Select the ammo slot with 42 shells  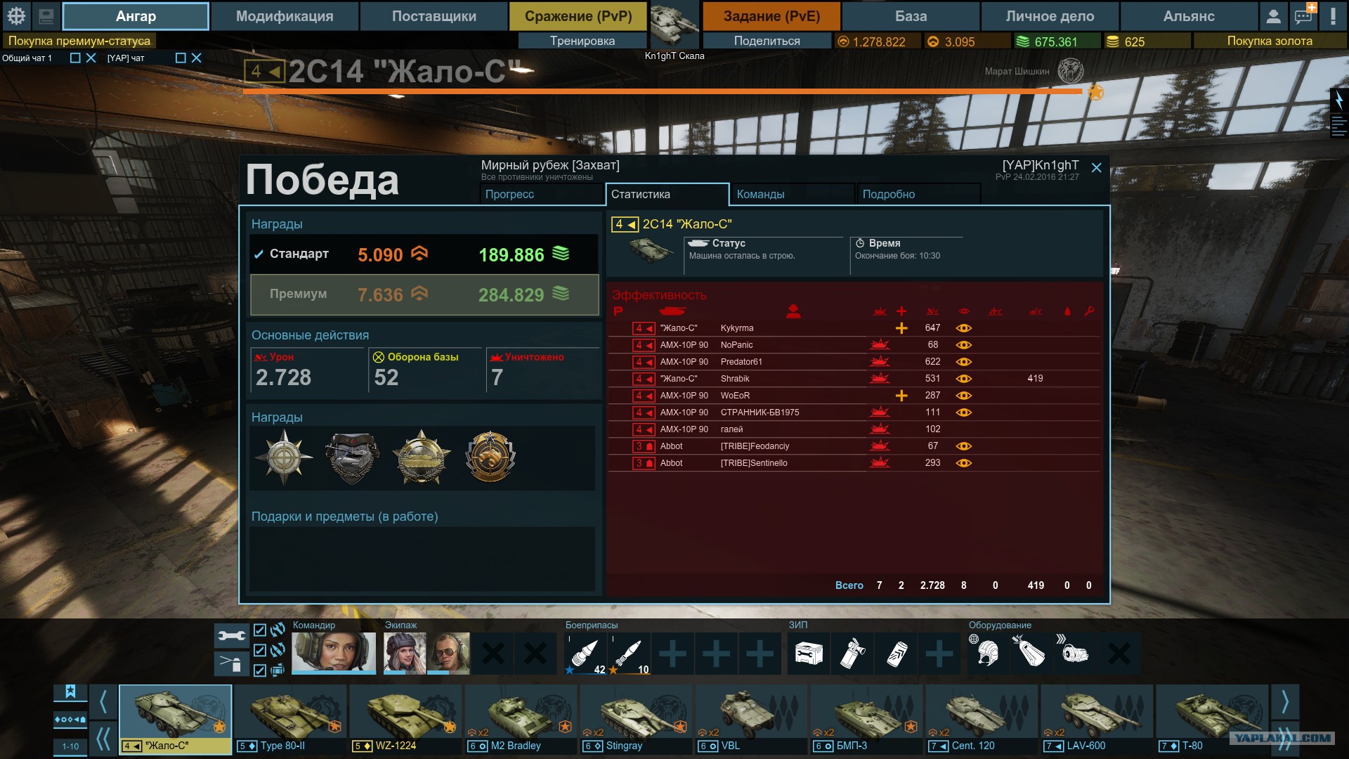[585, 654]
